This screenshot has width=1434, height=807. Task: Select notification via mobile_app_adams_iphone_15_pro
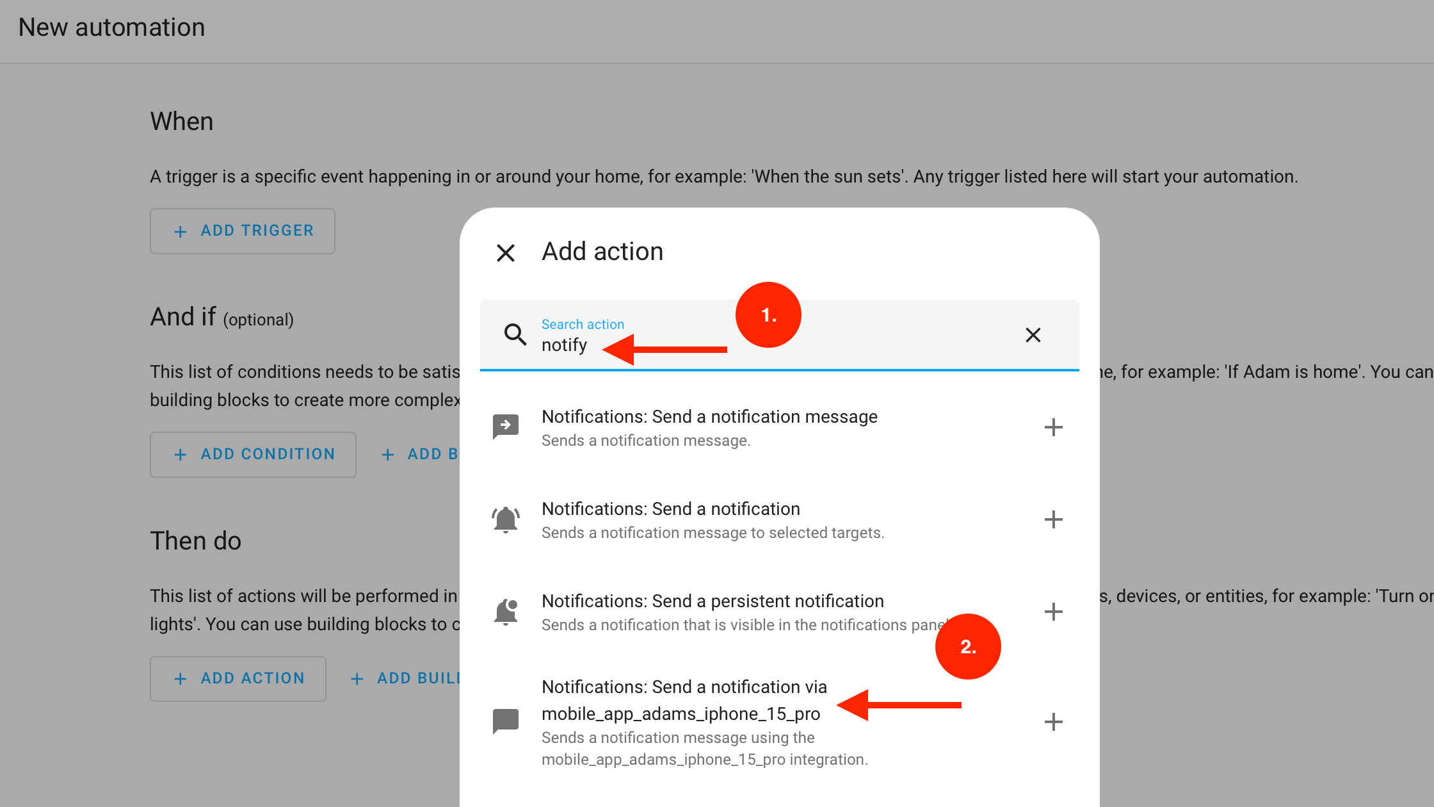click(x=779, y=722)
